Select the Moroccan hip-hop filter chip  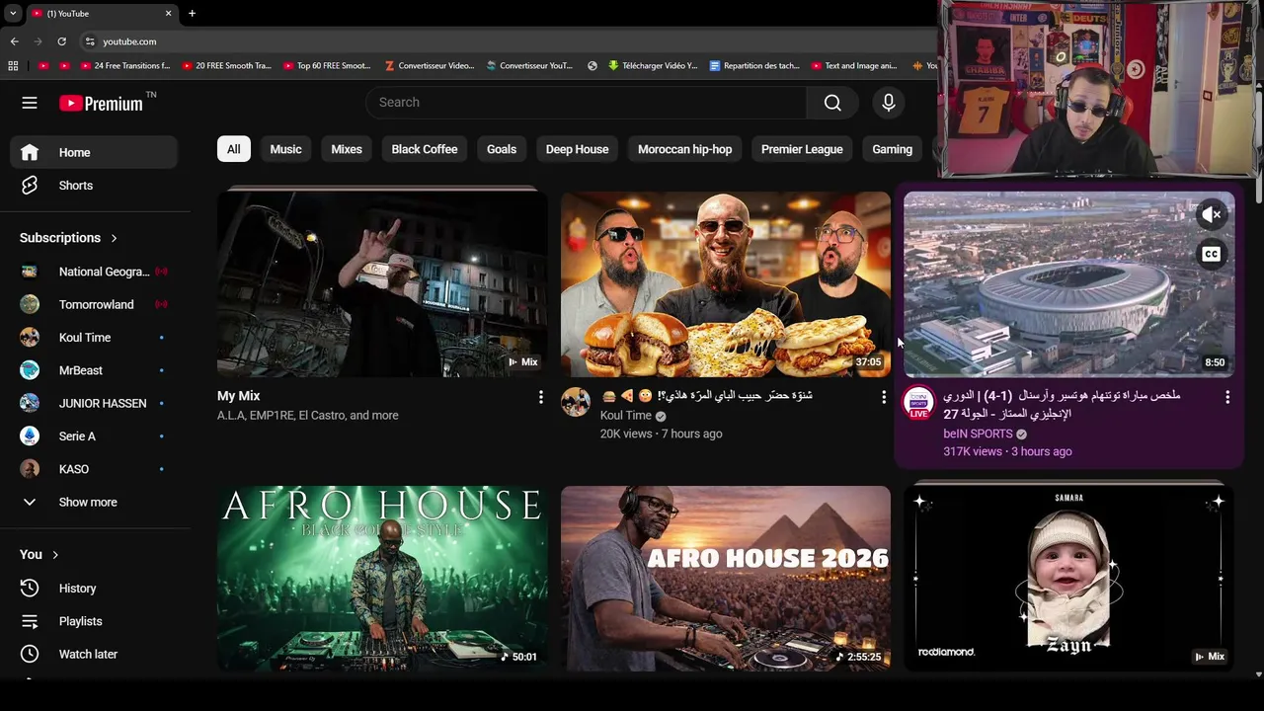click(x=685, y=149)
